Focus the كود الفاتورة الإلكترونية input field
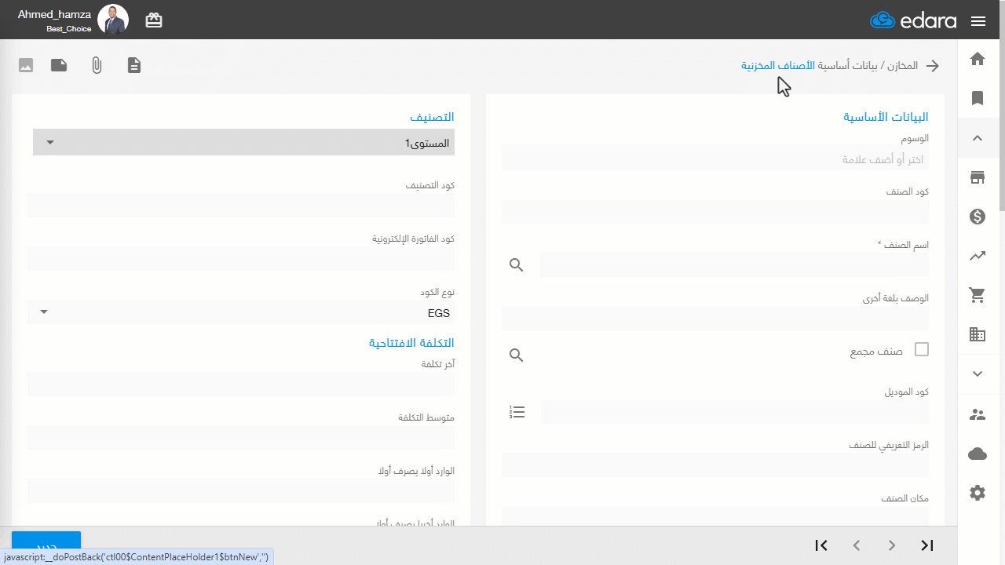 coord(241,259)
